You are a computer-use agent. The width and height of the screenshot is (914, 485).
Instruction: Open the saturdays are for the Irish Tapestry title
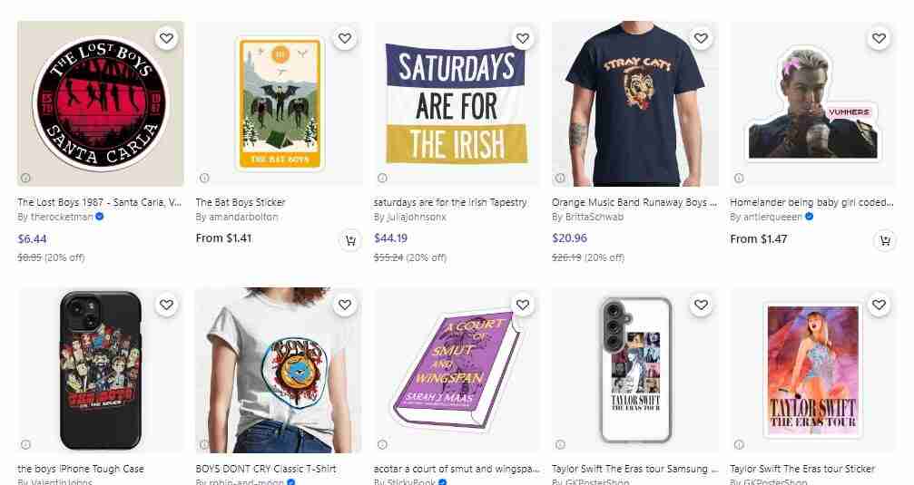tap(450, 202)
